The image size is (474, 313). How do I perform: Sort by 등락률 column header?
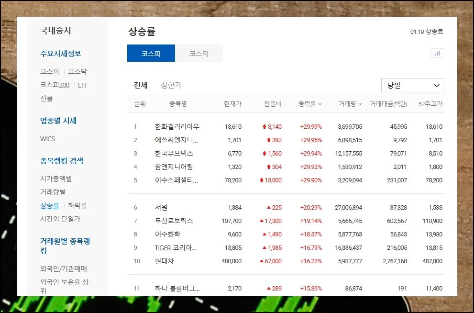click(310, 104)
